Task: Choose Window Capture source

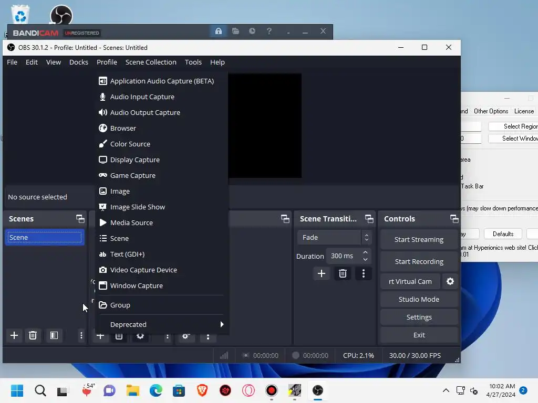Action: [161, 286]
